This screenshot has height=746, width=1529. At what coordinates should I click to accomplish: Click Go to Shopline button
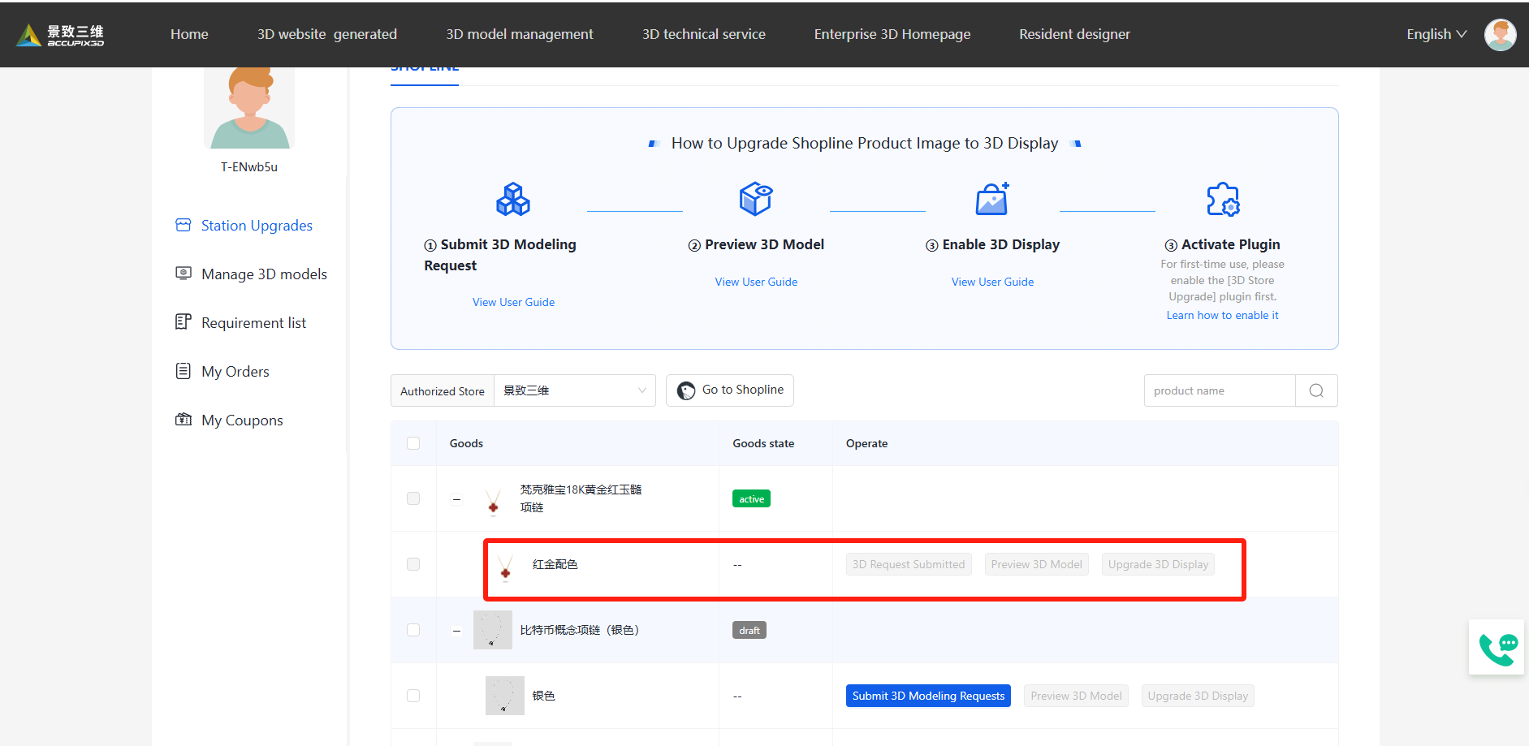point(730,390)
